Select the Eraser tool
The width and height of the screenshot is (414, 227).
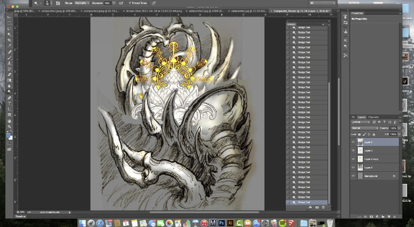9,75
